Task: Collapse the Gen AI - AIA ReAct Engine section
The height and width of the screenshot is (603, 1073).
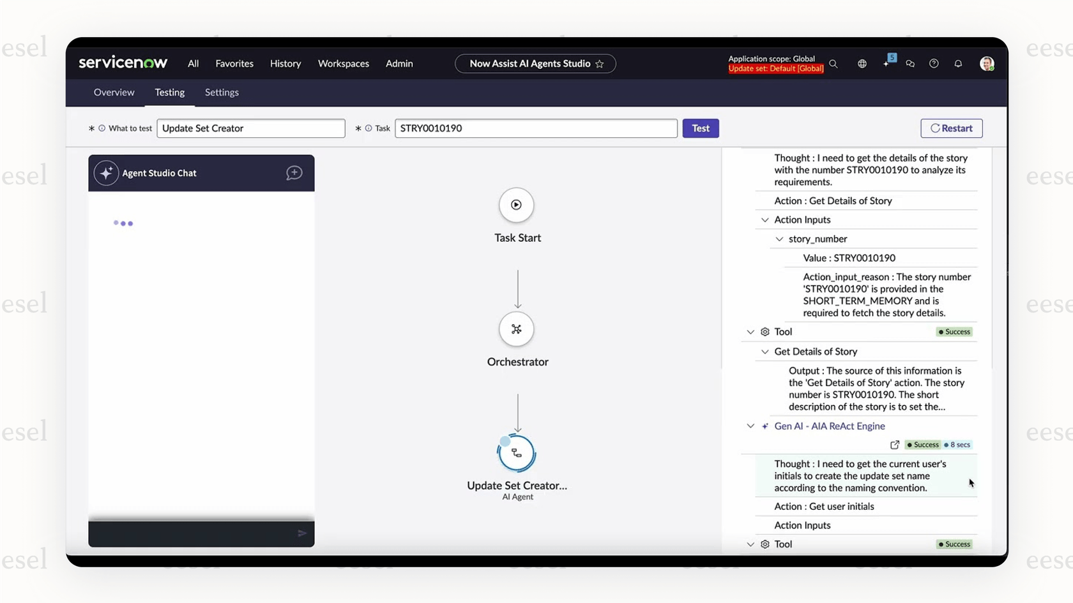Action: click(750, 426)
